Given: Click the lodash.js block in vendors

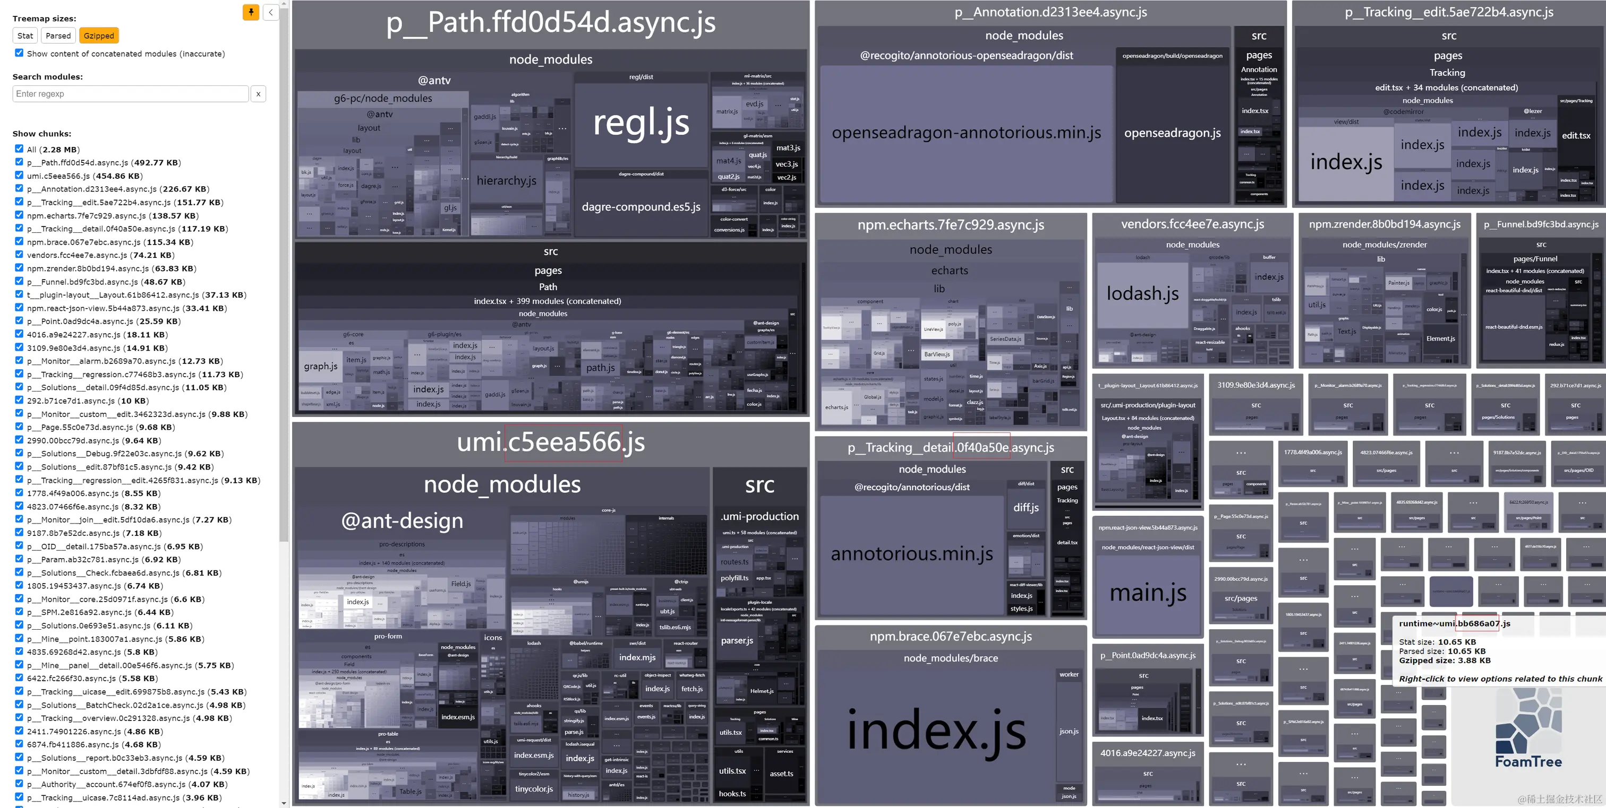Looking at the screenshot, I should tap(1142, 293).
